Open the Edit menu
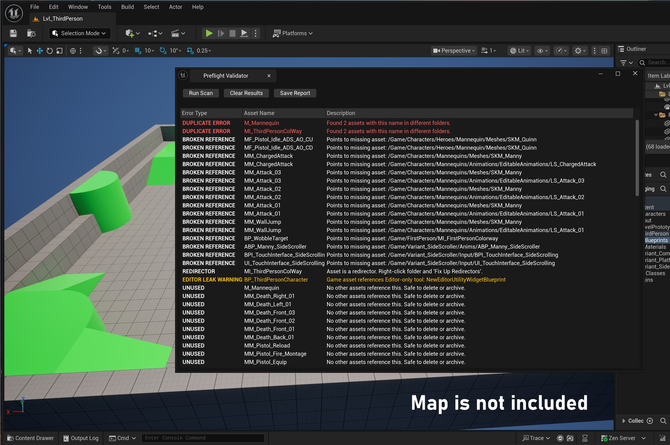The height and width of the screenshot is (445, 670). tap(54, 7)
